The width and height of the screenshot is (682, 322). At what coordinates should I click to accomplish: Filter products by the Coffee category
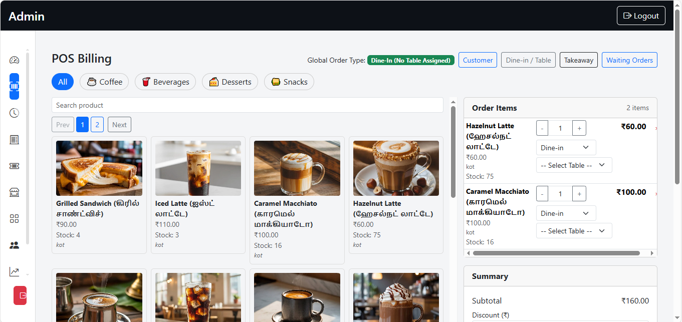(x=104, y=82)
